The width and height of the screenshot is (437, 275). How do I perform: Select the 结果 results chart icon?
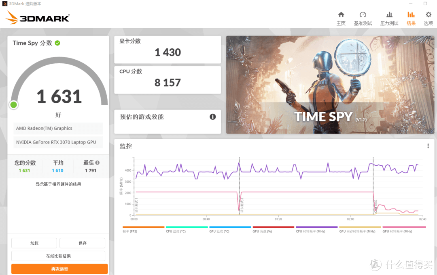(411, 15)
